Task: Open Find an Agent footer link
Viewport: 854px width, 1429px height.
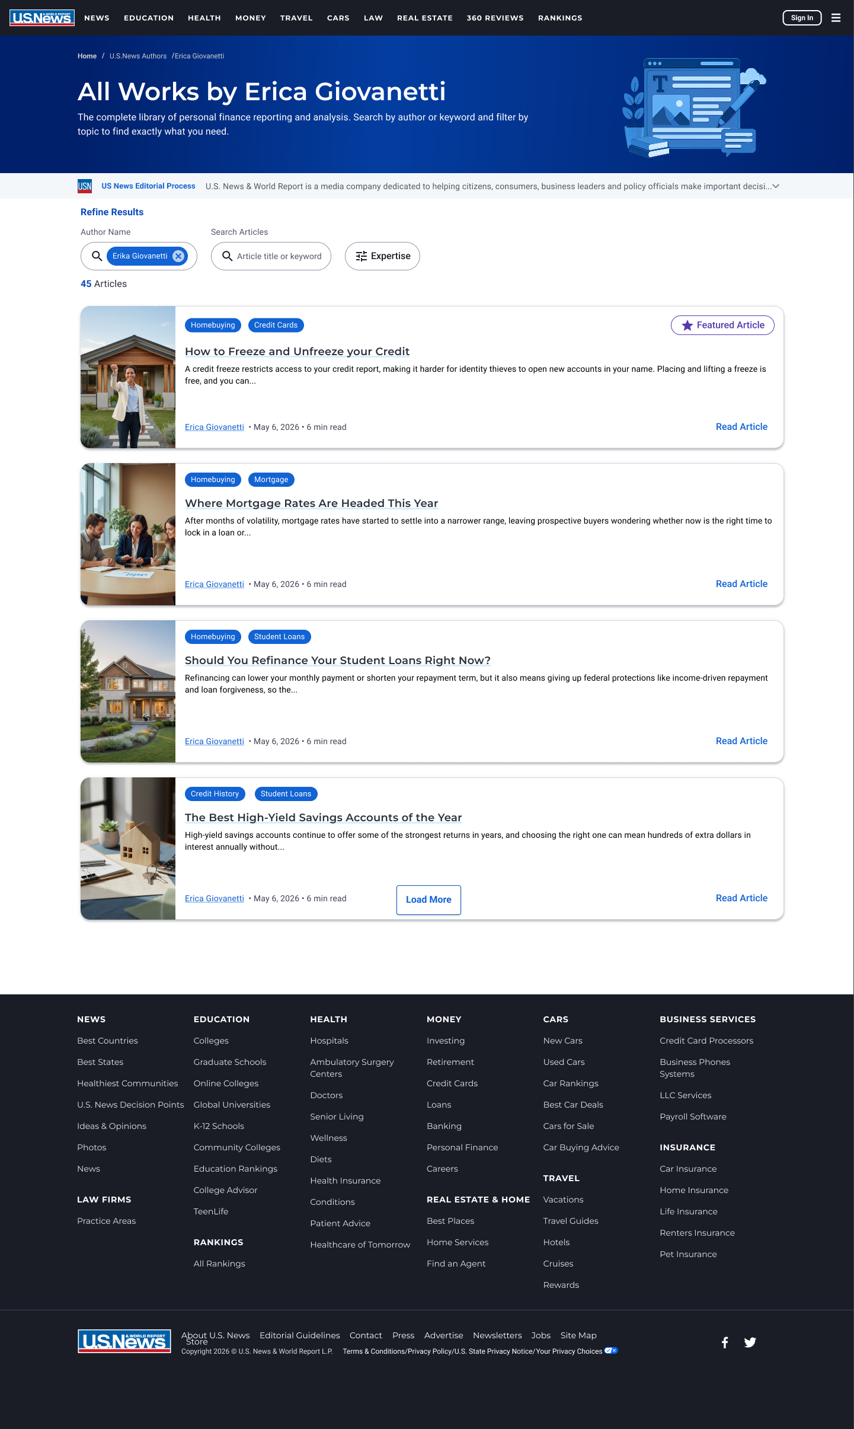Action: point(456,1264)
